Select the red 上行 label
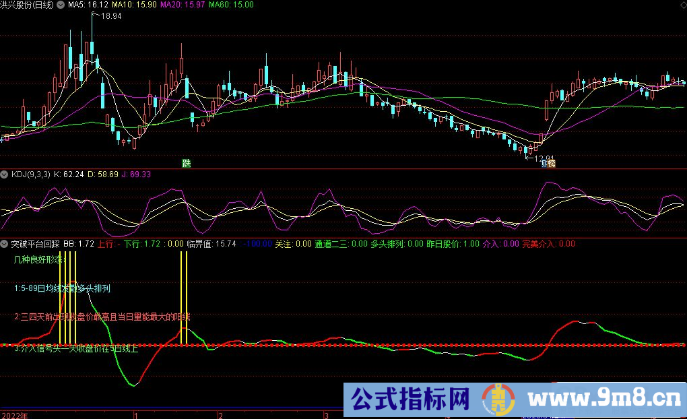The width and height of the screenshot is (687, 419). 106,244
